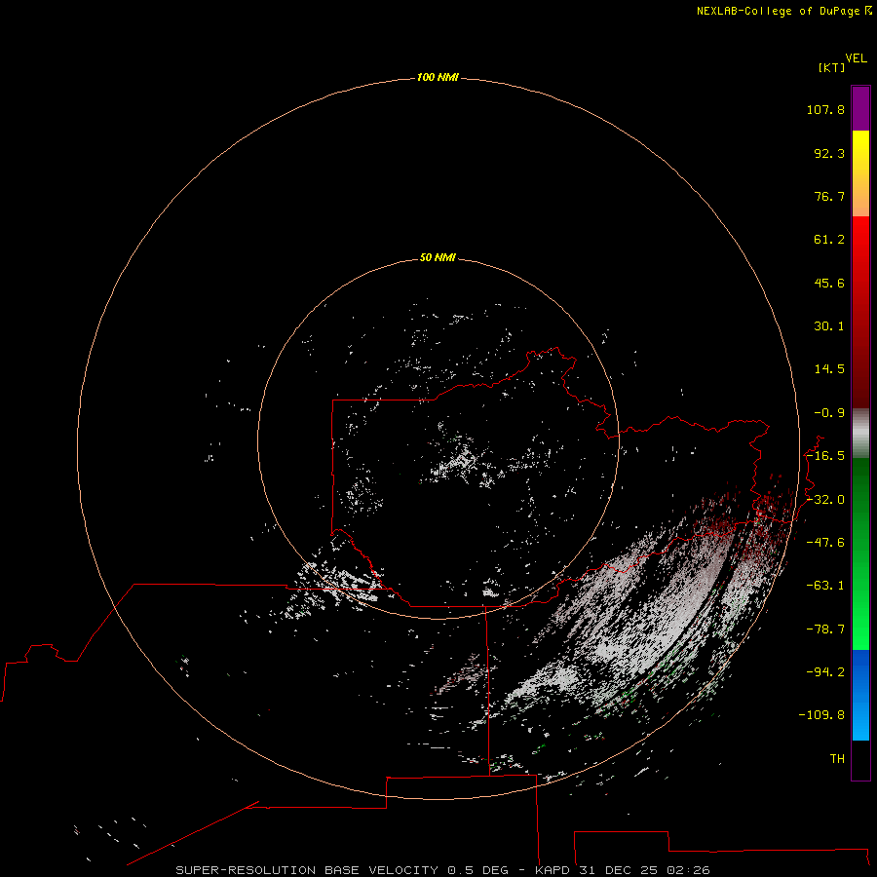Click the 107.8 legend value
The width and height of the screenshot is (877, 877).
825,109
